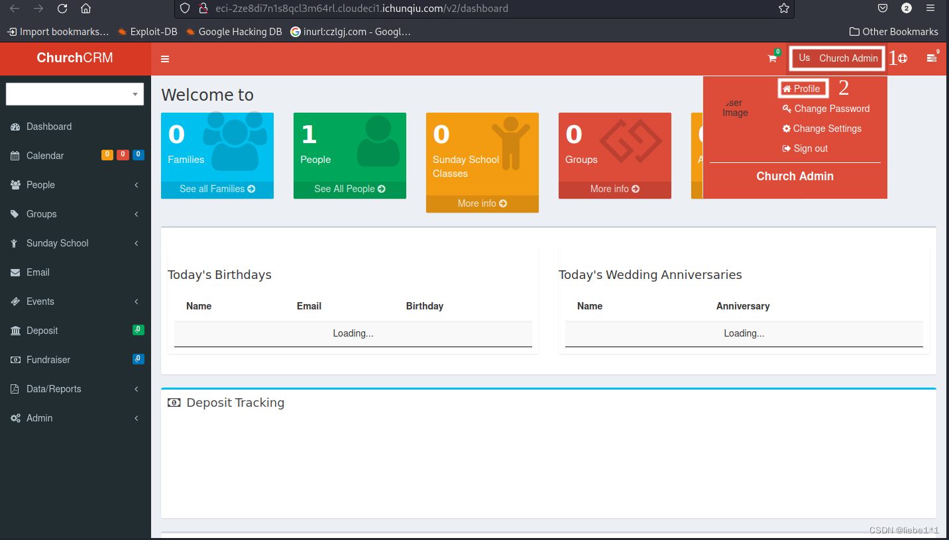Click the Fundraiser money icon
949x540 pixels.
coord(15,360)
